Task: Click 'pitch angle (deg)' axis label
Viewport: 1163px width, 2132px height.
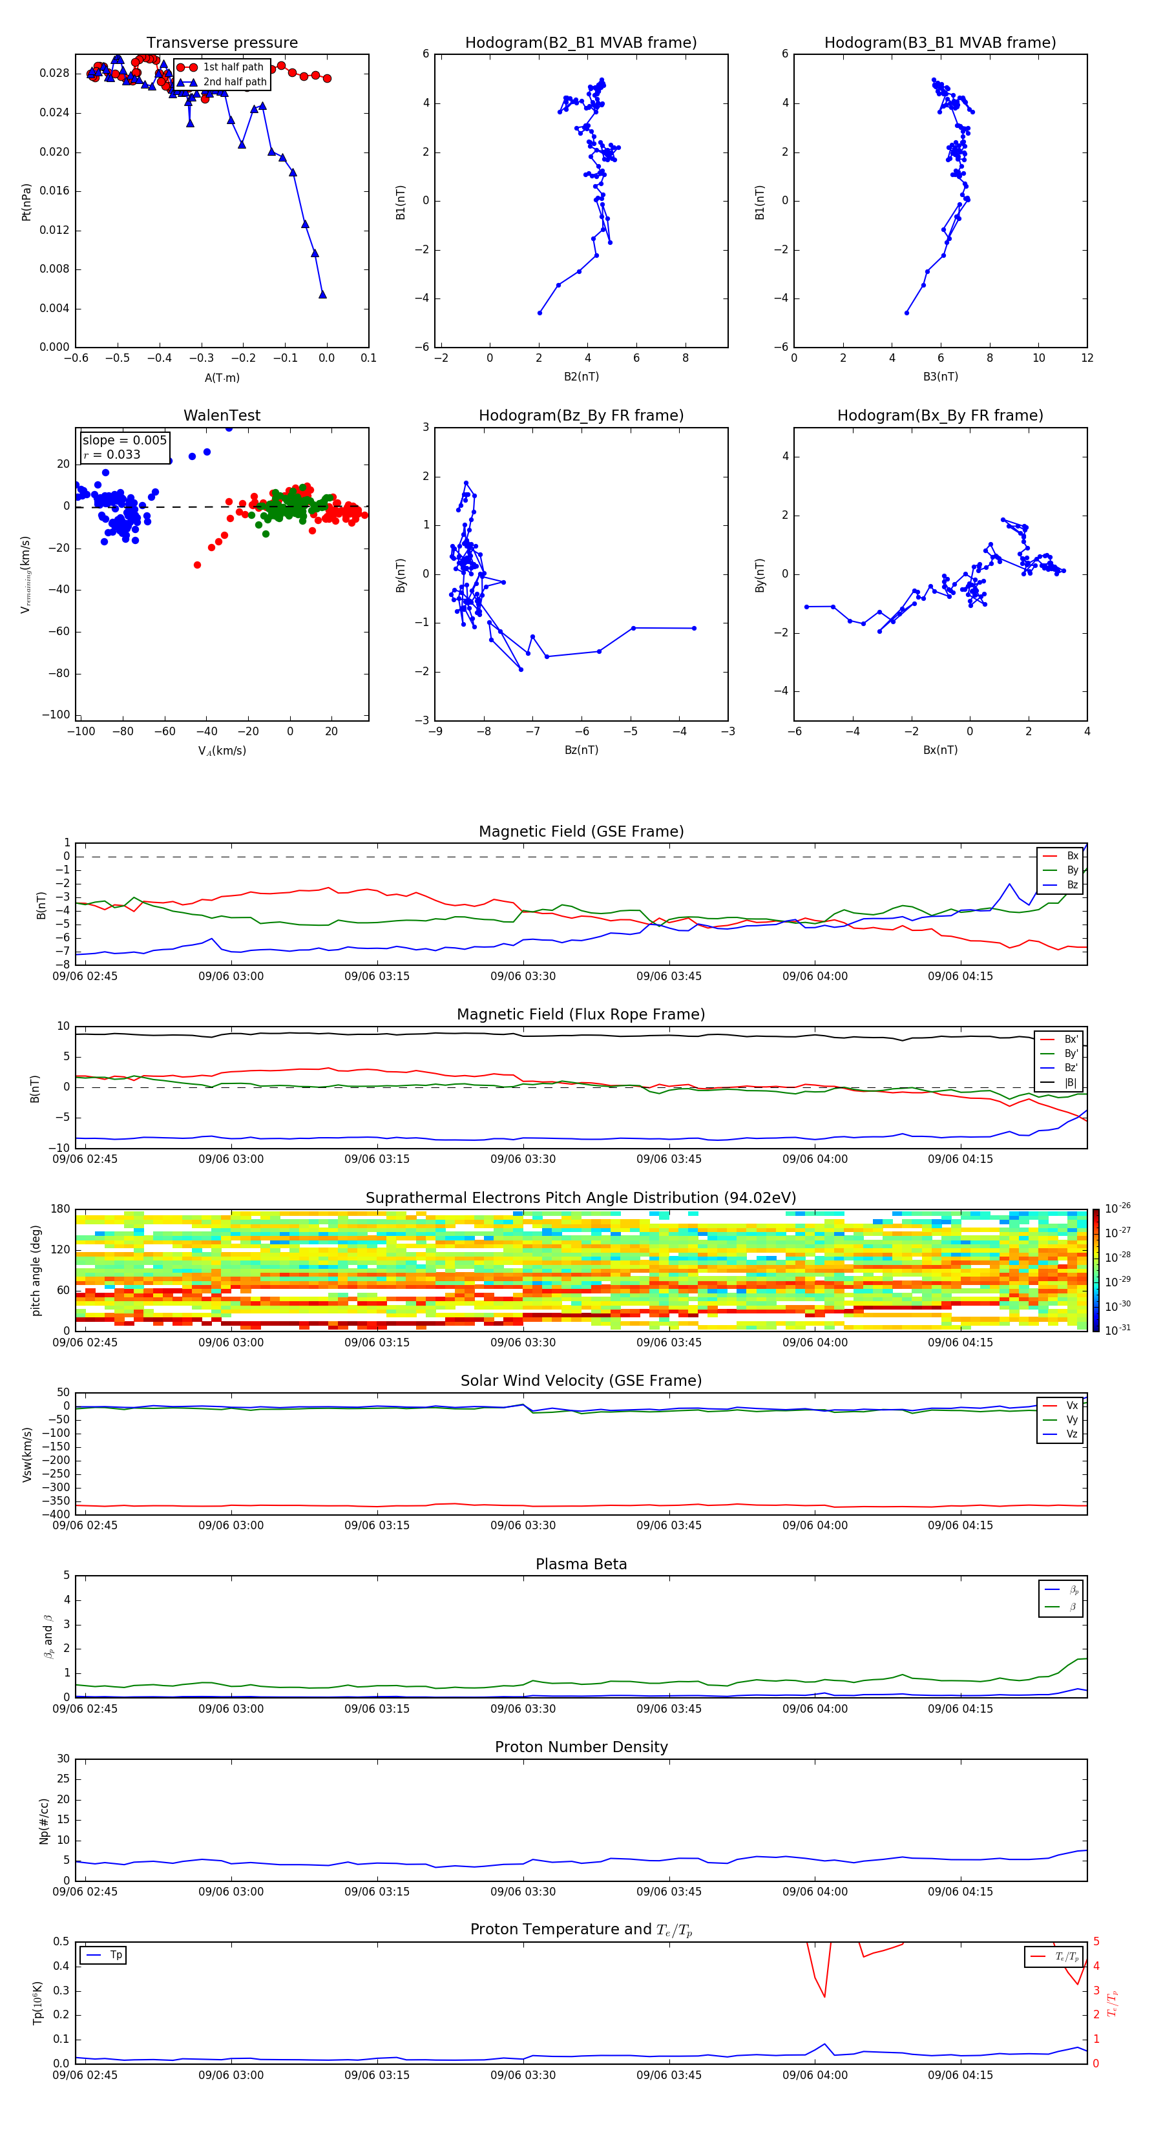Action: pyautogui.click(x=36, y=1270)
